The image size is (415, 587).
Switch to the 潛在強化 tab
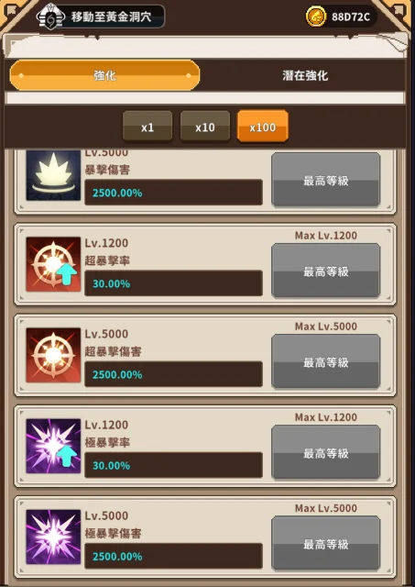pyautogui.click(x=305, y=75)
